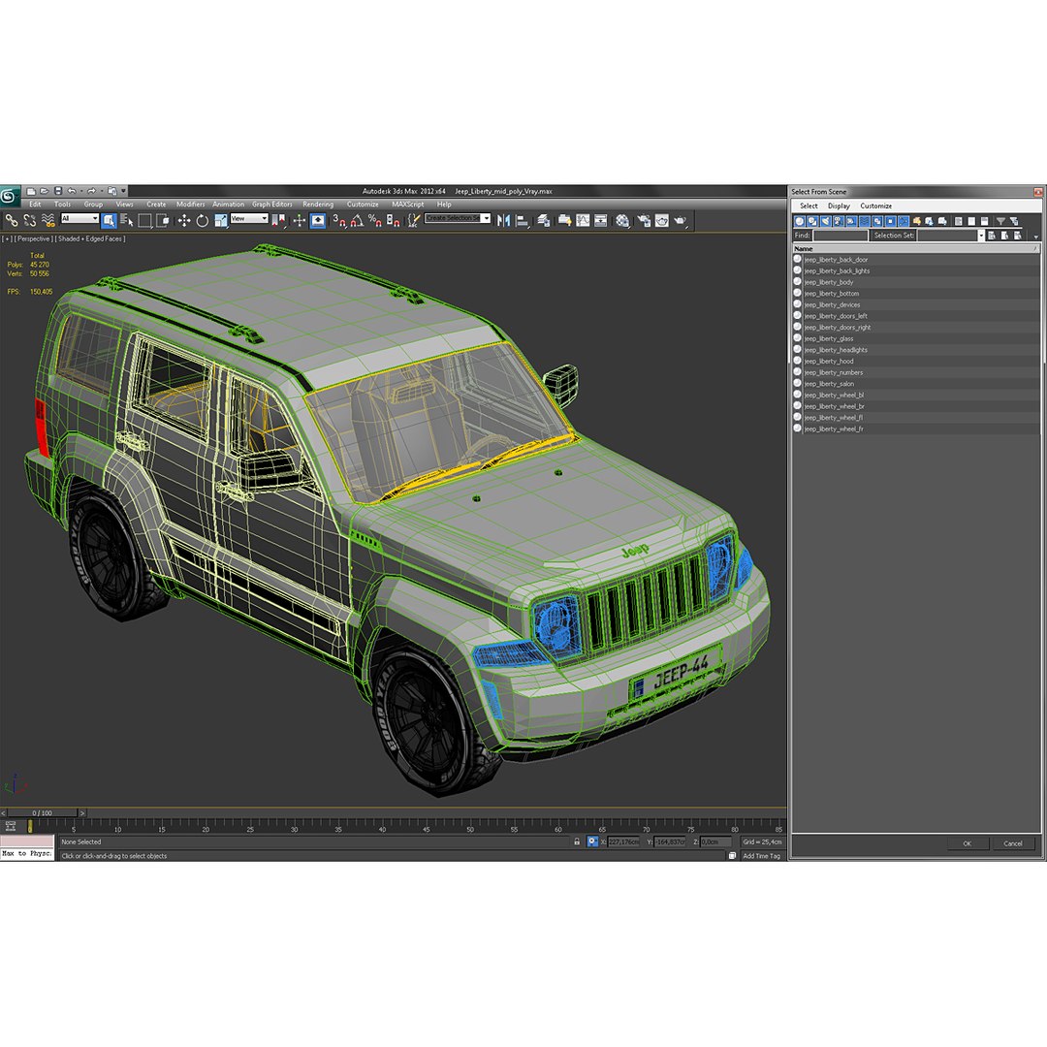Open the Rendered Frame Window icon
The height and width of the screenshot is (1047, 1047).
click(662, 220)
